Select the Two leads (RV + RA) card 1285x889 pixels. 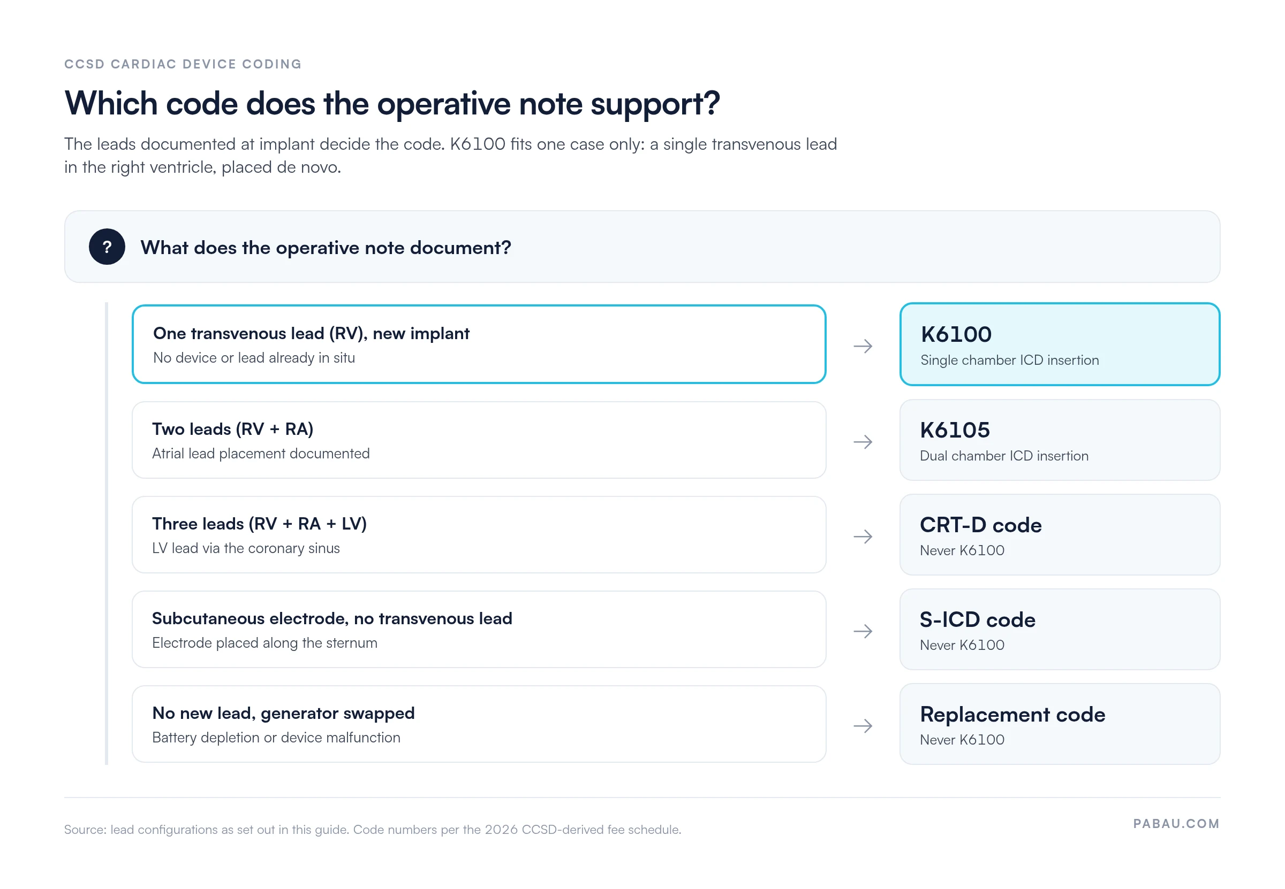(x=479, y=440)
